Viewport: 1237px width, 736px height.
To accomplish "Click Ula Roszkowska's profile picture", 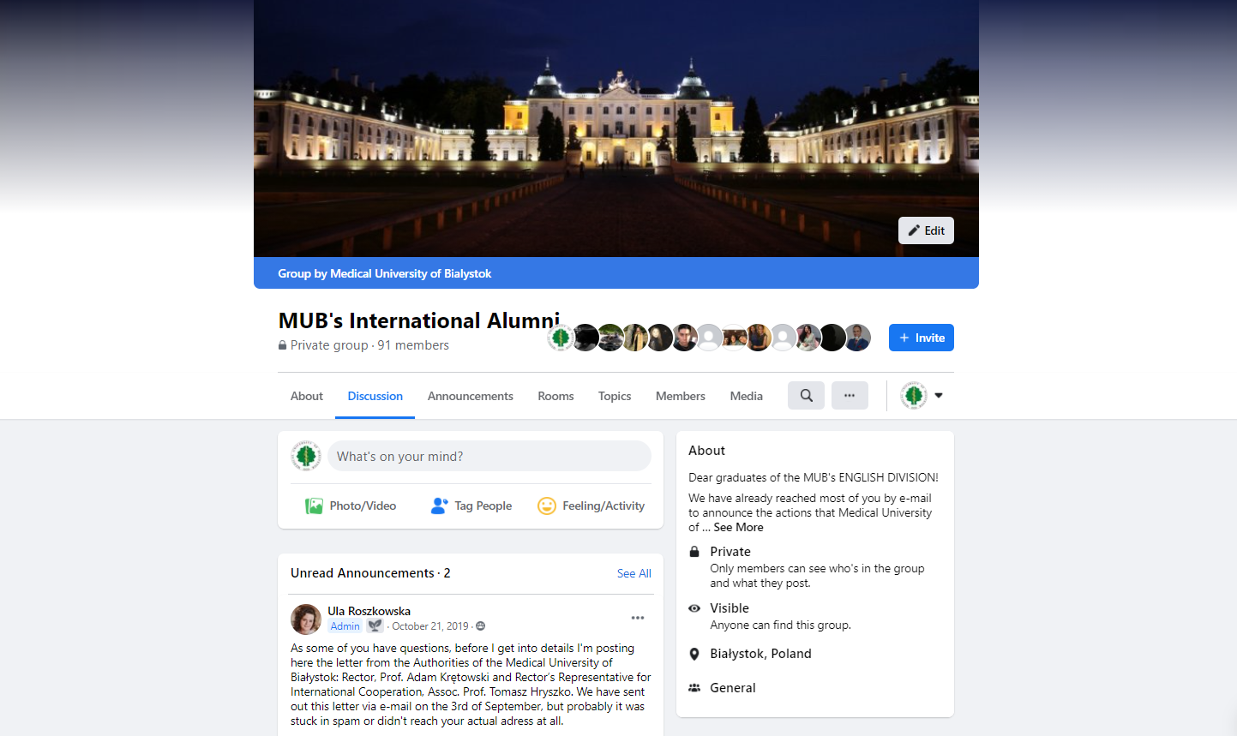I will point(306,619).
